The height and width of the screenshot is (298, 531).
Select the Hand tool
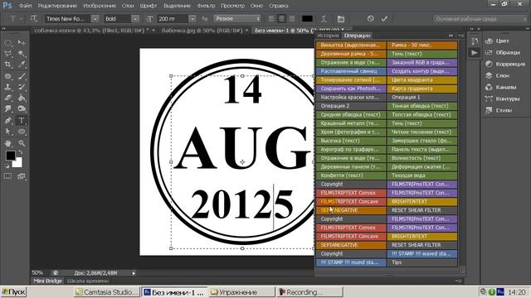tap(7, 143)
